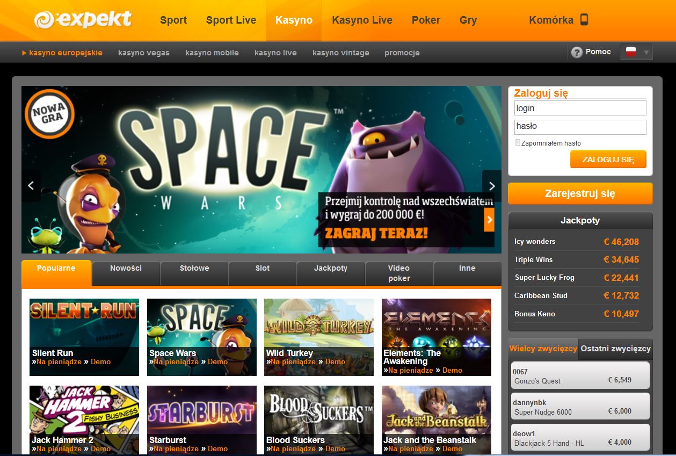
Task: Visit kasyno vintage
Action: point(341,53)
